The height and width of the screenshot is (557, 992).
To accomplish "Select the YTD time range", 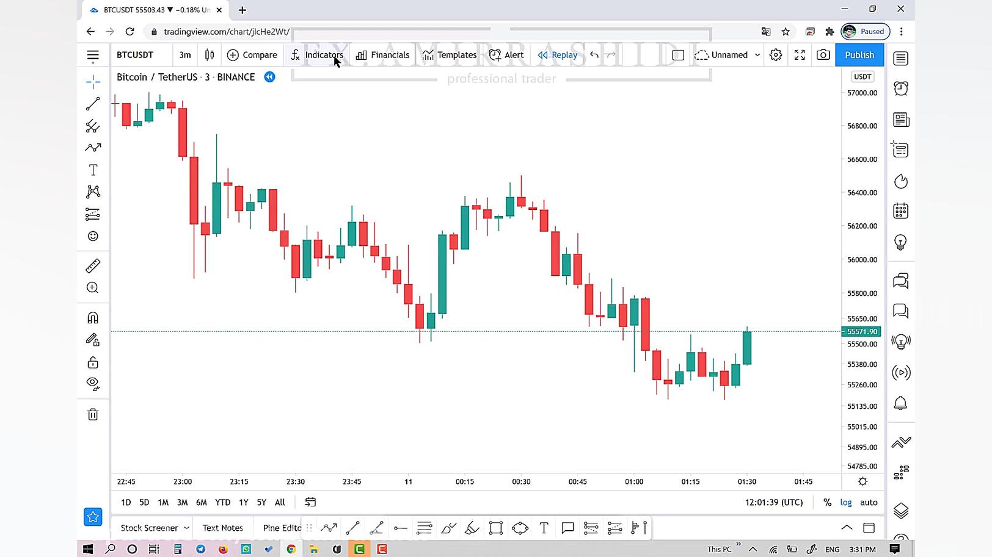I will click(223, 503).
